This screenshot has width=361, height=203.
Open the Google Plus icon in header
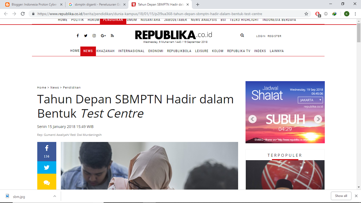pyautogui.click(x=103, y=36)
